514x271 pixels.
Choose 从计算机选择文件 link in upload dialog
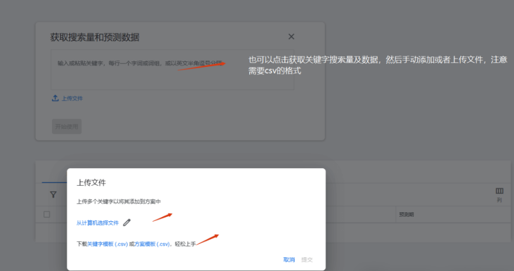click(x=97, y=223)
